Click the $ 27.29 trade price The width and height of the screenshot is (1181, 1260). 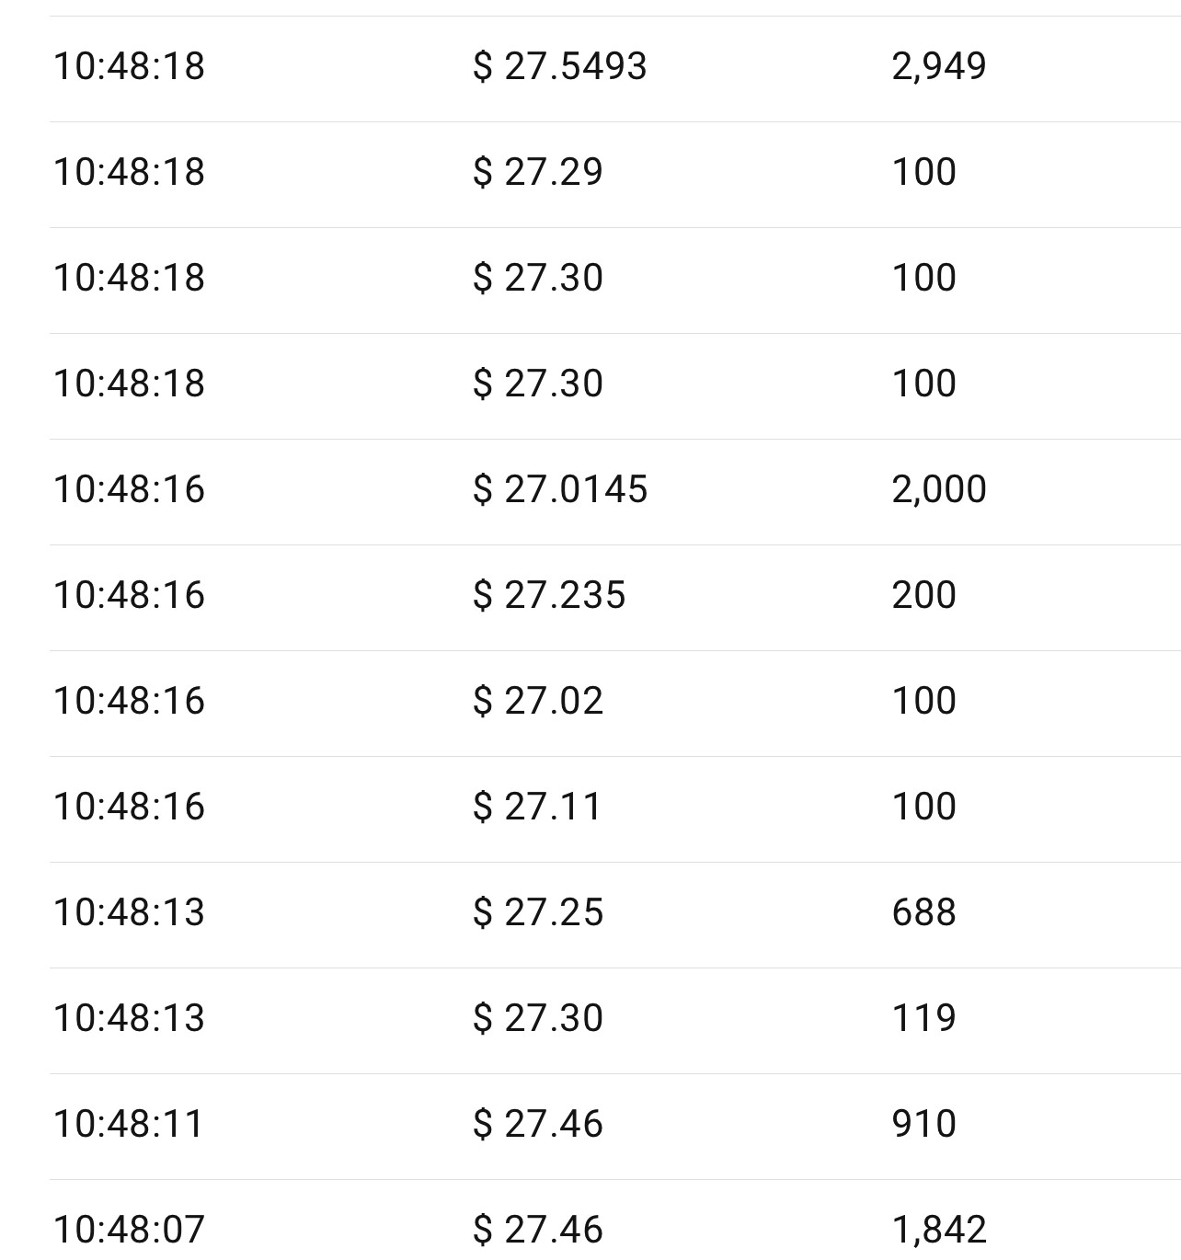coord(537,172)
